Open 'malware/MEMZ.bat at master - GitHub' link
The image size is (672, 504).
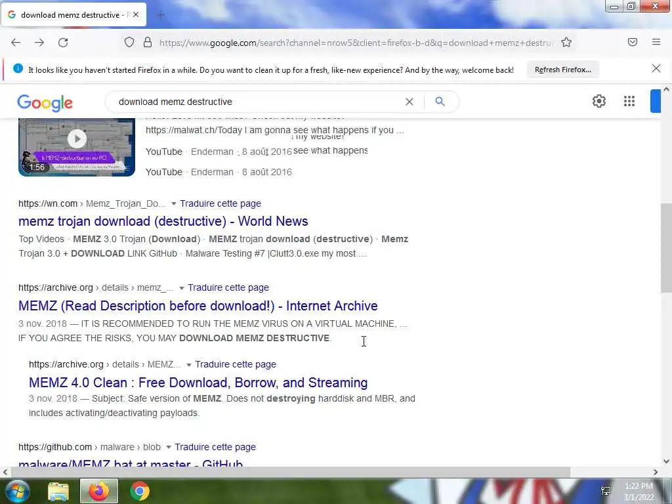[x=131, y=463]
